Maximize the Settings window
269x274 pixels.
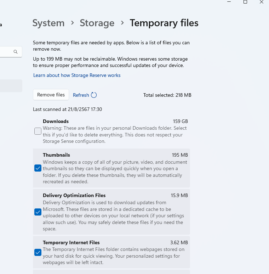pyautogui.click(x=245, y=2)
